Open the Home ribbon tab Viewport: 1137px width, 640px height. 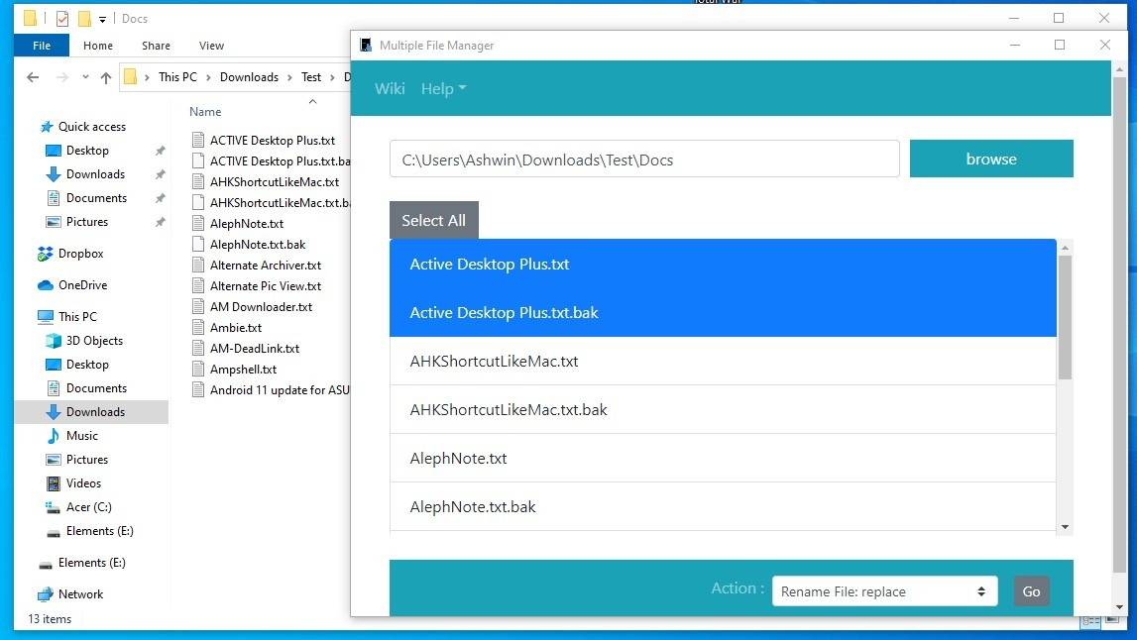98,46
